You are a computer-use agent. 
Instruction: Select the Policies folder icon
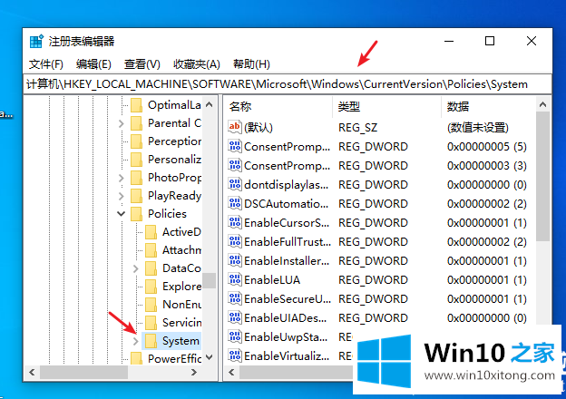(136, 214)
